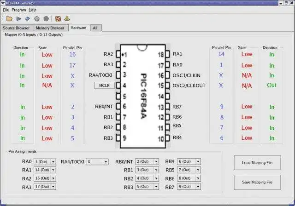
Task: Click the step arrow toolbar icon
Action: (x=28, y=19)
